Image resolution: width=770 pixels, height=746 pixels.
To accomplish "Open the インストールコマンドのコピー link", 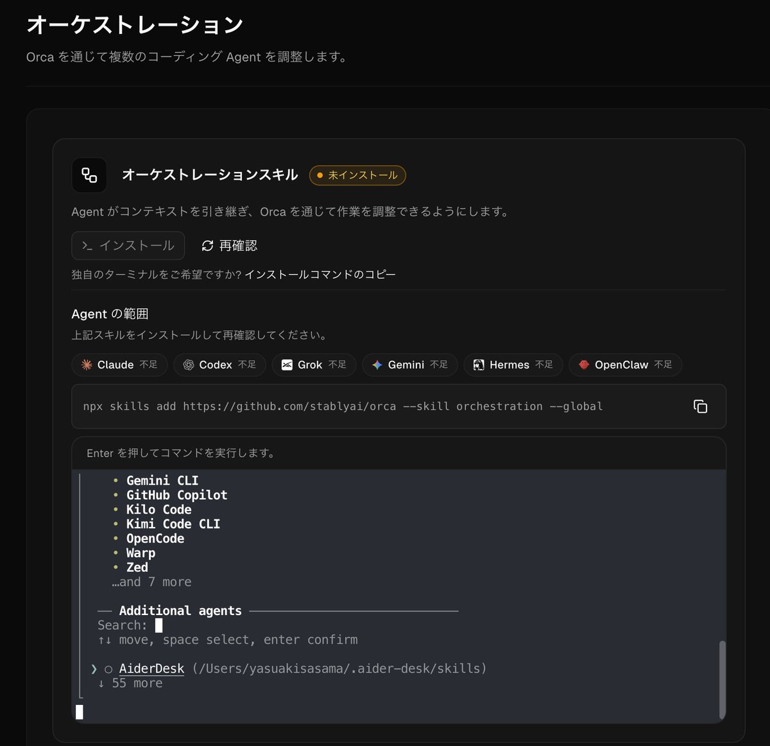I will click(x=320, y=274).
